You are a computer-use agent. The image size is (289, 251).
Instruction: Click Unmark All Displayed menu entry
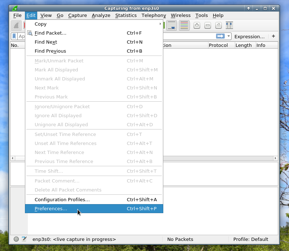coord(94,79)
